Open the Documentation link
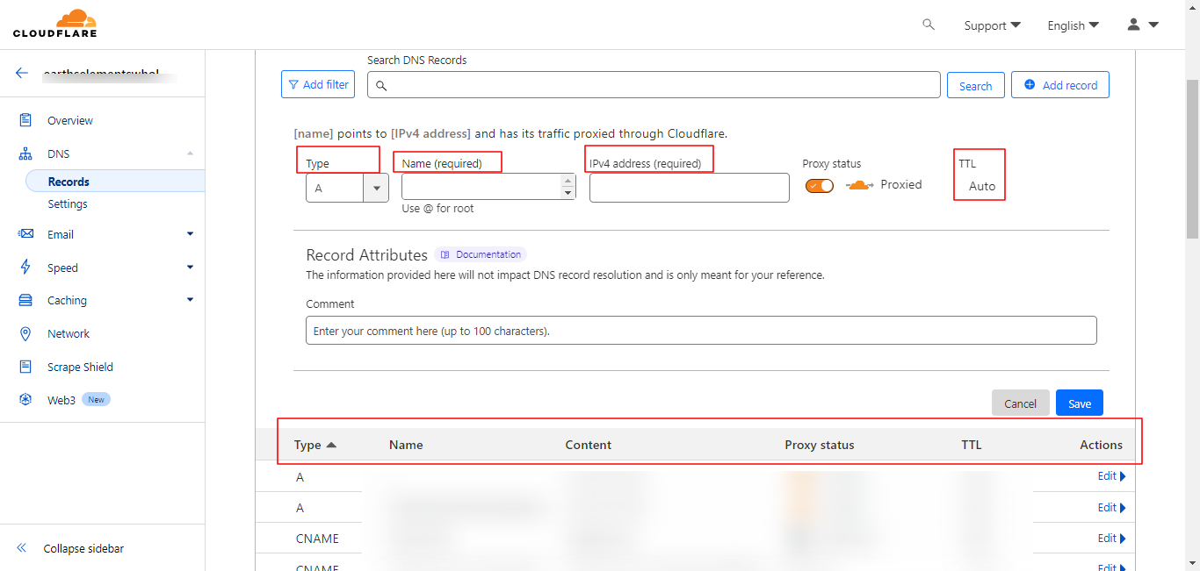The width and height of the screenshot is (1200, 571). [481, 254]
